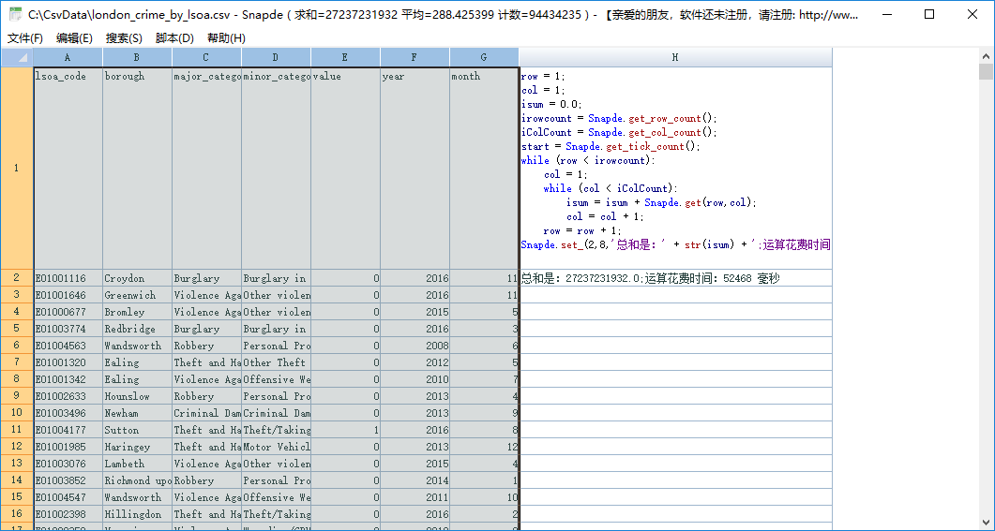This screenshot has height=531, width=995.
Task: Select row 16 header
Action: point(17,514)
